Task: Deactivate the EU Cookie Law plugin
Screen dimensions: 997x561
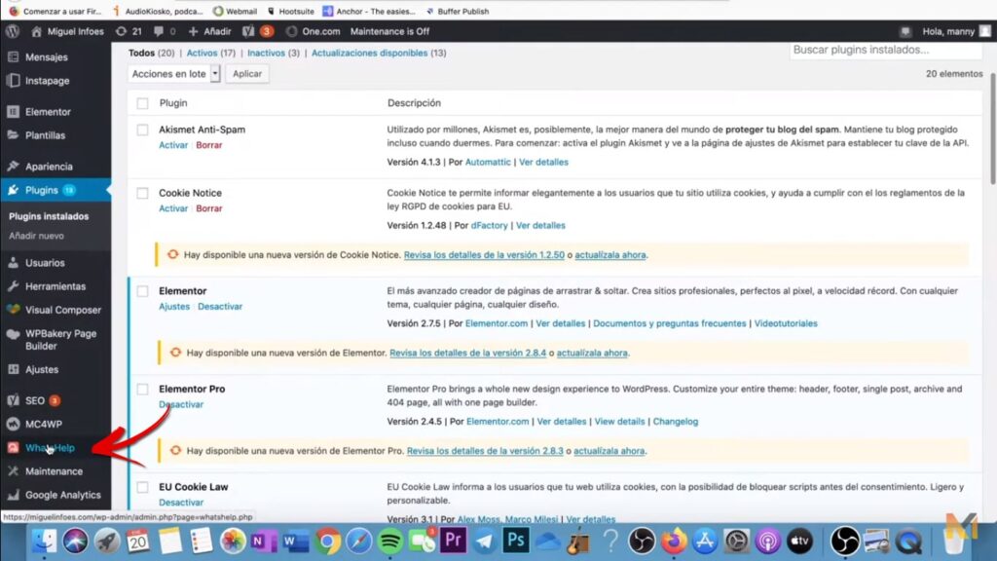Action: coord(181,503)
